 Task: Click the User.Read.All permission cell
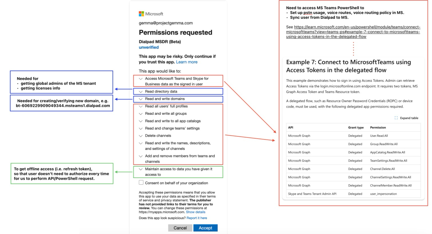tap(379, 136)
